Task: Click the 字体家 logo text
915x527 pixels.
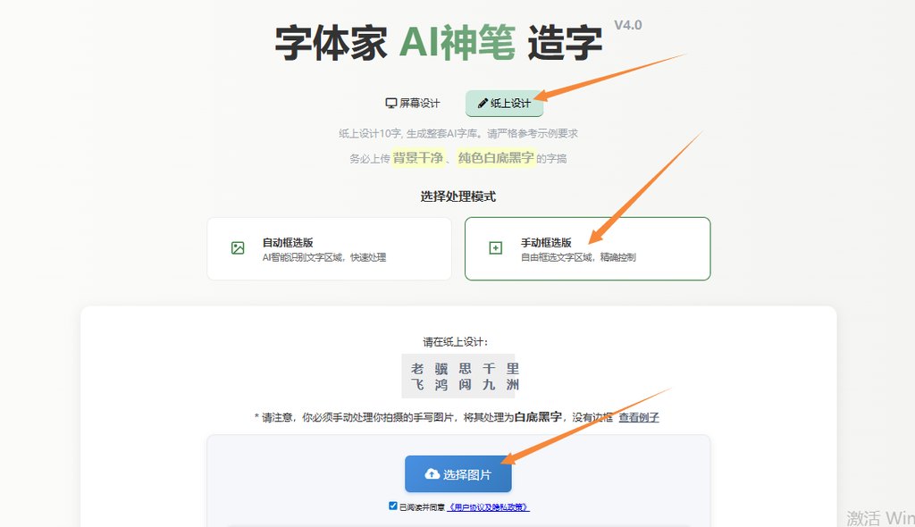Action: [x=331, y=43]
